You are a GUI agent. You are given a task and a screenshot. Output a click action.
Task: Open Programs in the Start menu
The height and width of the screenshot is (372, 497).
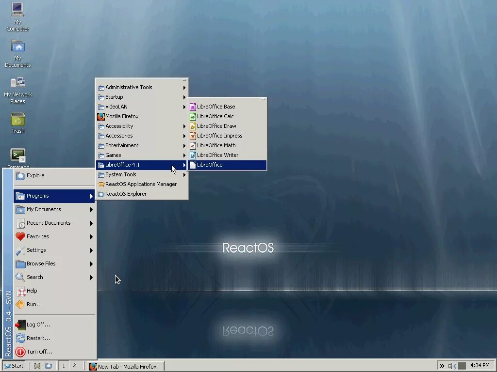tap(54, 196)
